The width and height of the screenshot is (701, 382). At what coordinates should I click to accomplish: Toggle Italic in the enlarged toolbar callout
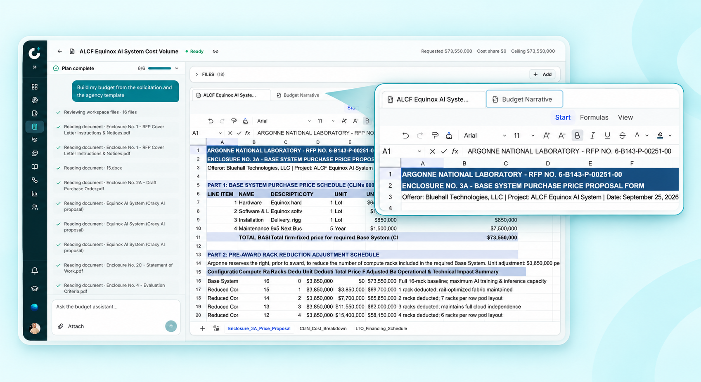(x=592, y=135)
